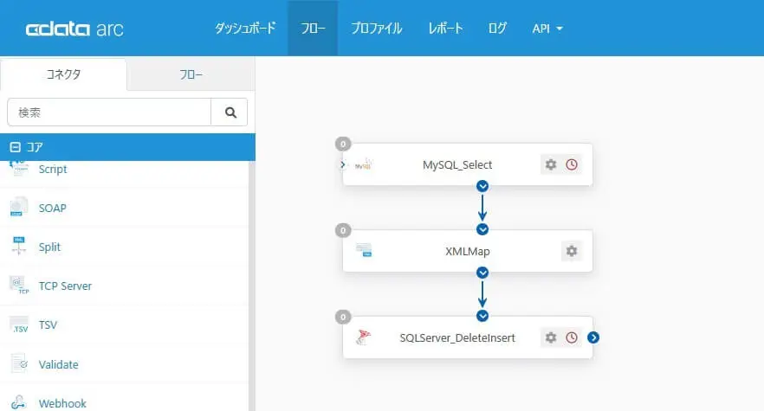Open MySQL_Select schedule clock icon

click(x=572, y=164)
